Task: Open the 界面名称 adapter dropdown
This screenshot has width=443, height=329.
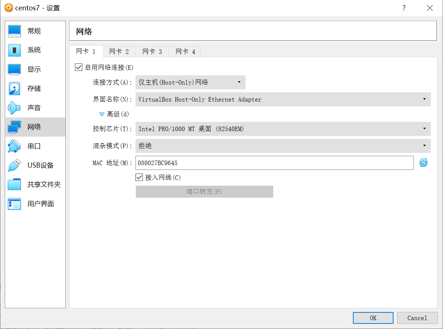Action: click(x=283, y=99)
